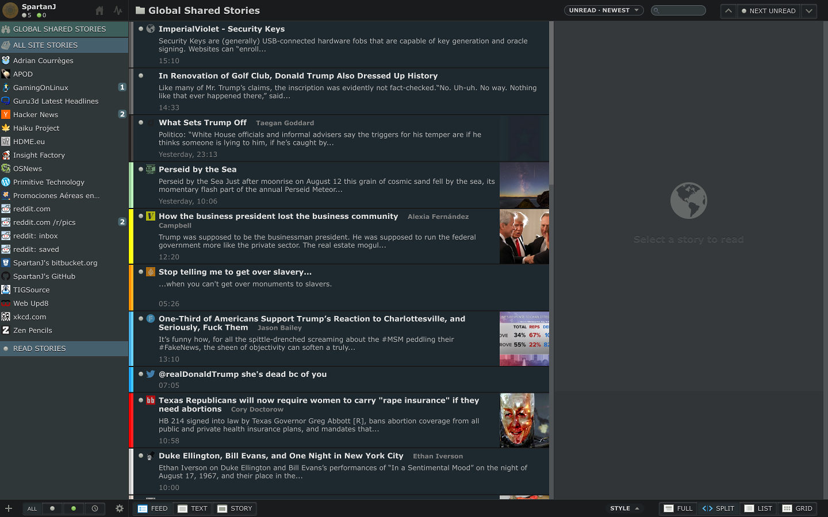Viewport: 828px width, 517px height.
Task: Click the add site plus icon
Action: tap(9, 508)
